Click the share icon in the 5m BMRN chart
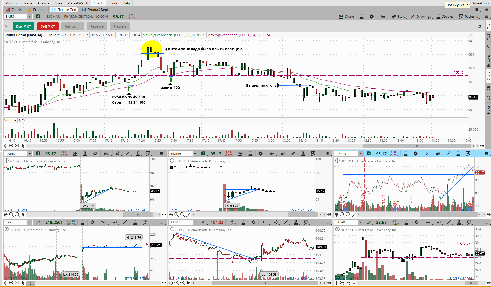 (x=75, y=154)
